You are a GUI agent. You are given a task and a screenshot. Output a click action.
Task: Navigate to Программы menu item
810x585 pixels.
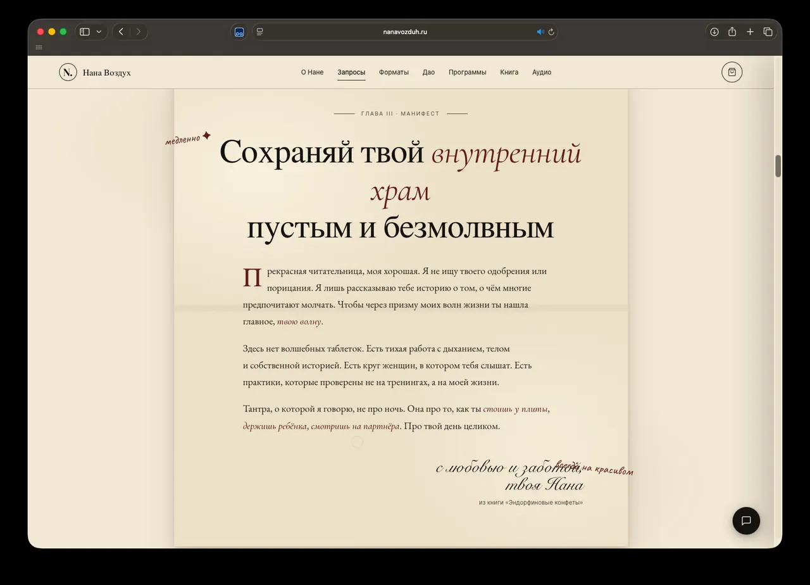click(468, 72)
